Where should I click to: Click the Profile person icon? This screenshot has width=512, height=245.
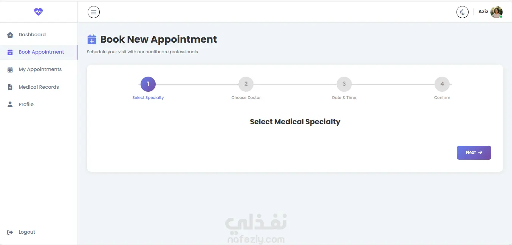pos(10,105)
